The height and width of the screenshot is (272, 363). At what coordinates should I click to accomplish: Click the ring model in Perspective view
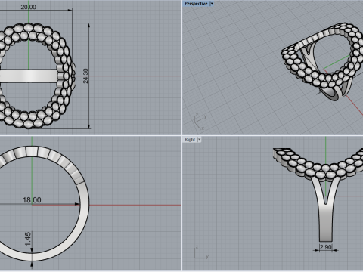[323, 62]
